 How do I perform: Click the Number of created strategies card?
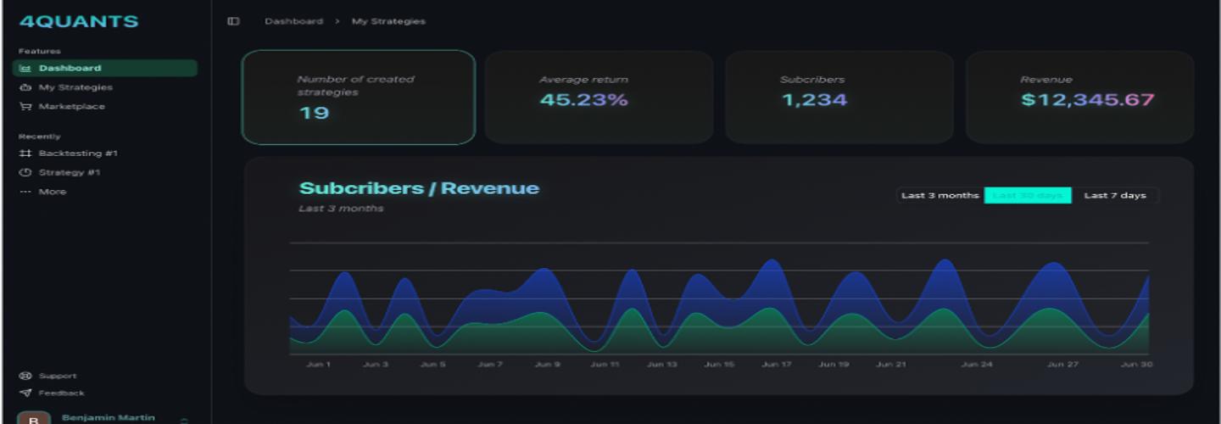(358, 97)
